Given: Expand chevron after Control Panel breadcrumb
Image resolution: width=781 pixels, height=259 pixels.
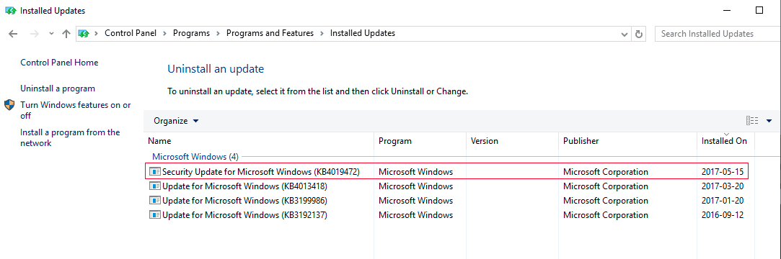Looking at the screenshot, I should tap(165, 33).
